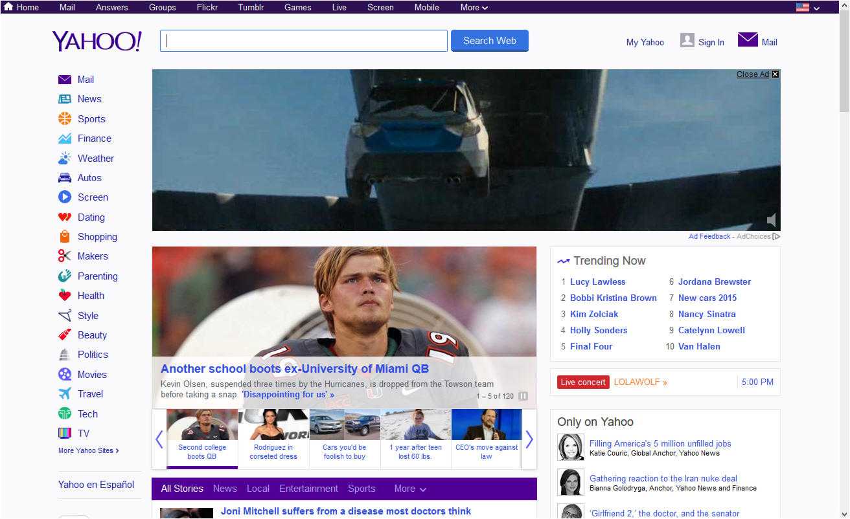
Task: Select the Sports basketball icon
Action: [65, 118]
